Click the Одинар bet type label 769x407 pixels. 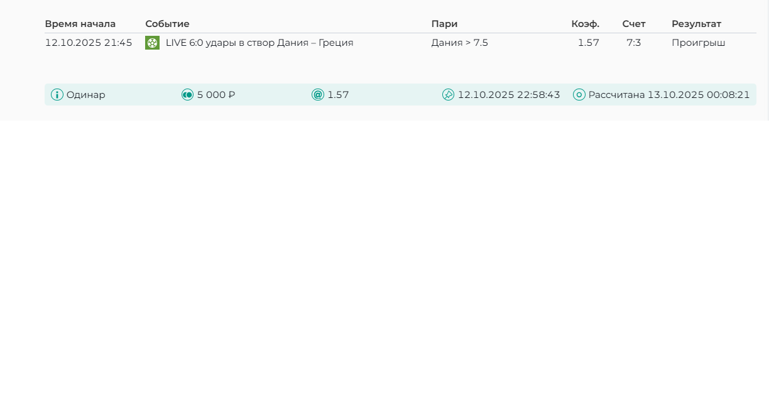point(86,95)
